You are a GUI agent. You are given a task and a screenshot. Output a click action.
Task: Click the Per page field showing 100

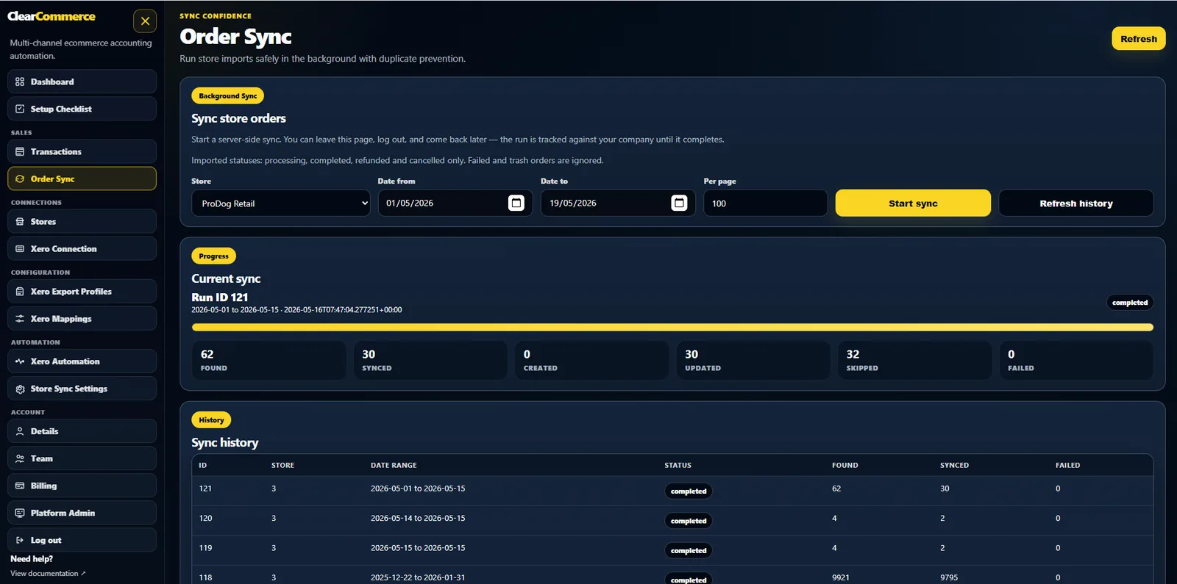[765, 203]
